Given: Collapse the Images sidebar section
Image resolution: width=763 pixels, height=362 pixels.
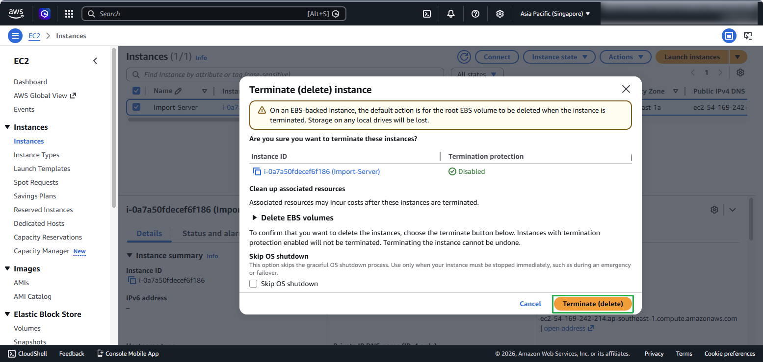Looking at the screenshot, I should (7, 268).
